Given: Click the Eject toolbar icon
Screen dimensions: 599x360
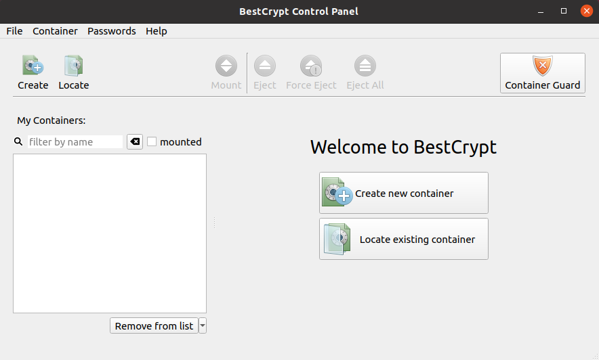Looking at the screenshot, I should tap(265, 66).
